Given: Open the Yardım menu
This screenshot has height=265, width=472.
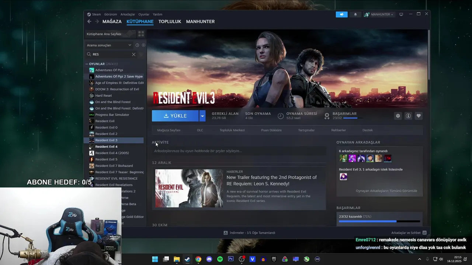Looking at the screenshot, I should coord(157,14).
